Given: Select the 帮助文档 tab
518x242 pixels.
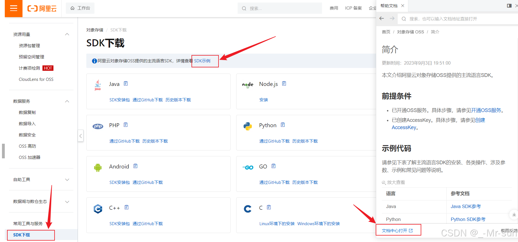Looking at the screenshot, I should point(389,6).
